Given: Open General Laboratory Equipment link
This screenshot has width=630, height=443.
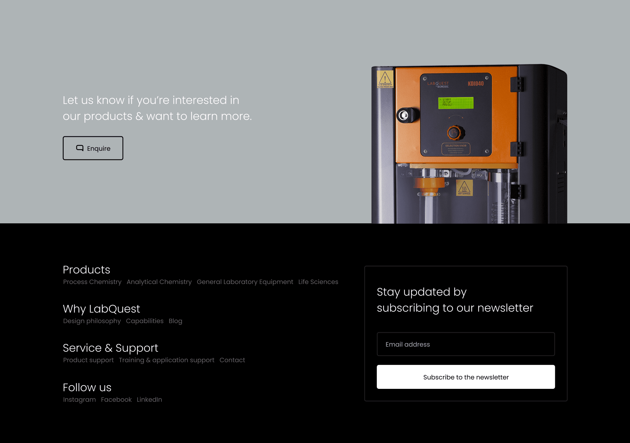Looking at the screenshot, I should [x=245, y=282].
